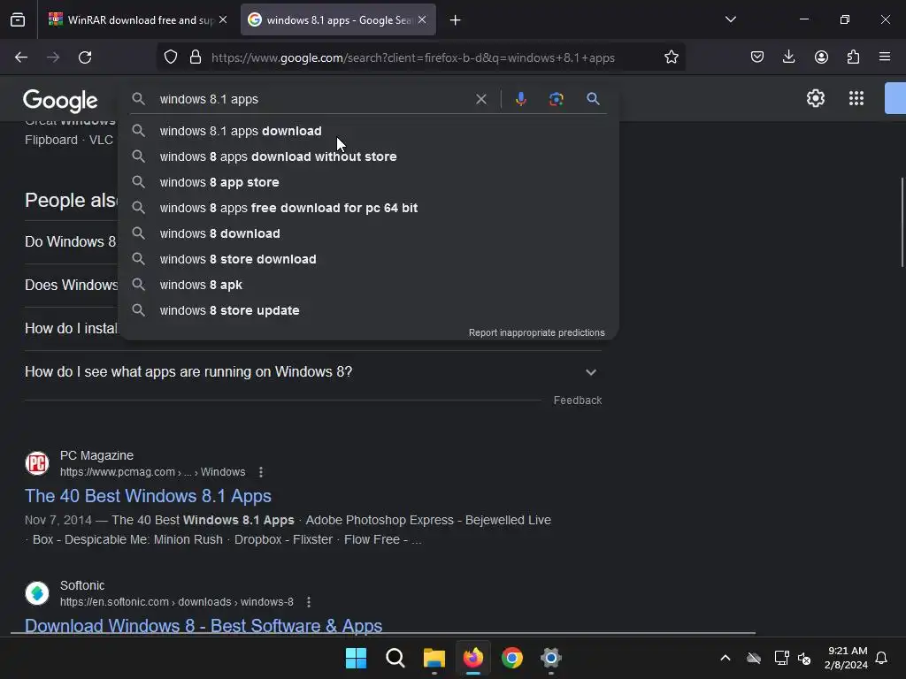This screenshot has width=906, height=679.
Task: Open a new browser tab
Action: (456, 20)
